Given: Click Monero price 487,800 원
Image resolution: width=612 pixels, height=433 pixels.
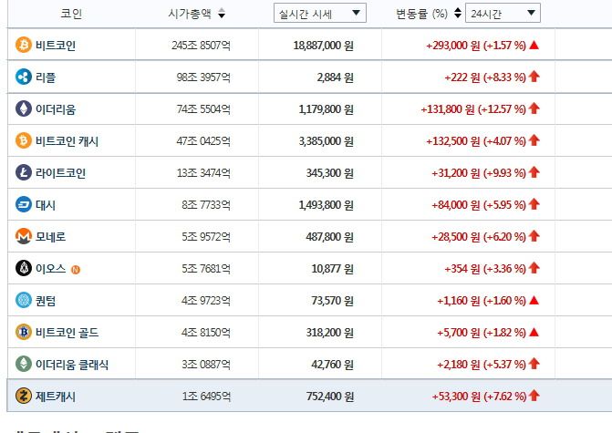Looking at the screenshot, I should tap(330, 237).
